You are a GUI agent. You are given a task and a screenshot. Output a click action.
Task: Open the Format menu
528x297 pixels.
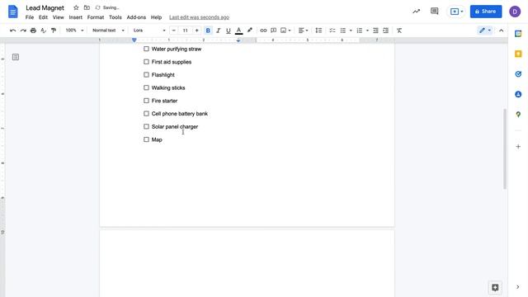(96, 17)
